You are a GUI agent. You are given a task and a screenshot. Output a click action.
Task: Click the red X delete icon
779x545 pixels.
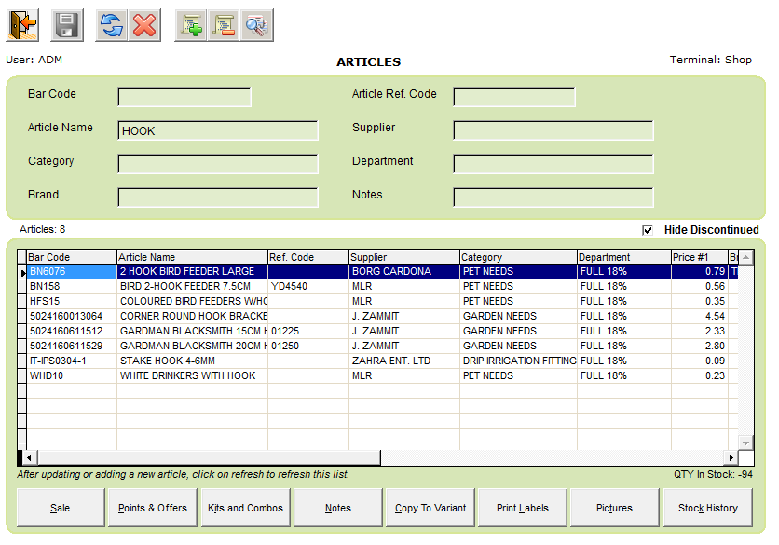point(144,25)
